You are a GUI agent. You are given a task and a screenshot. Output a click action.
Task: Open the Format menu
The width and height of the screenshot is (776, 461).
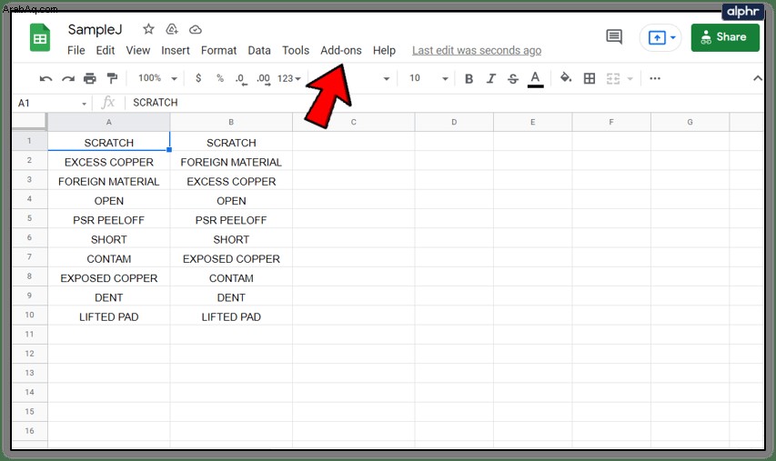pos(218,50)
